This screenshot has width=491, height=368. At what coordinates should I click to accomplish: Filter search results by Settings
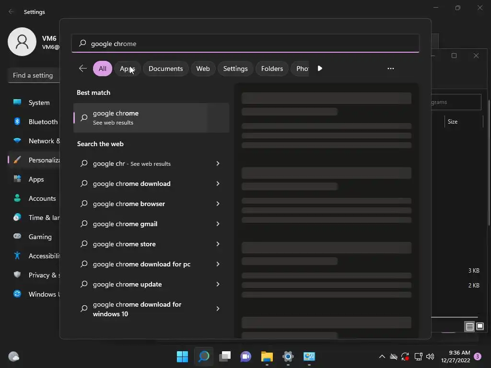[x=235, y=69]
